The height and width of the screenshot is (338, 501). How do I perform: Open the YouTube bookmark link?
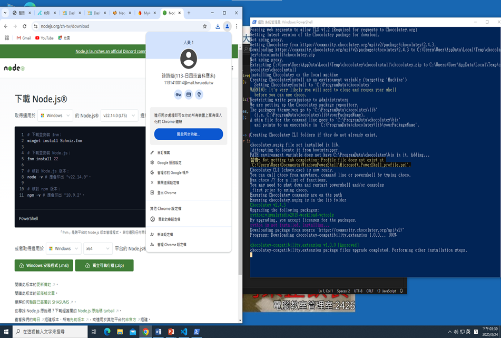[x=44, y=38]
